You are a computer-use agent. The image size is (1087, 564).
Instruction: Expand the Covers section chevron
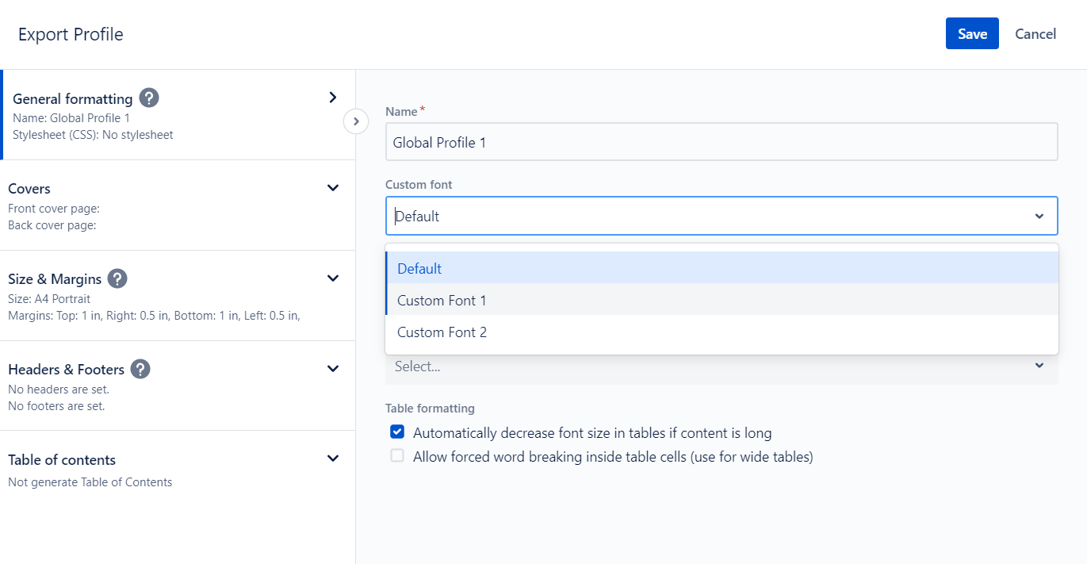333,188
